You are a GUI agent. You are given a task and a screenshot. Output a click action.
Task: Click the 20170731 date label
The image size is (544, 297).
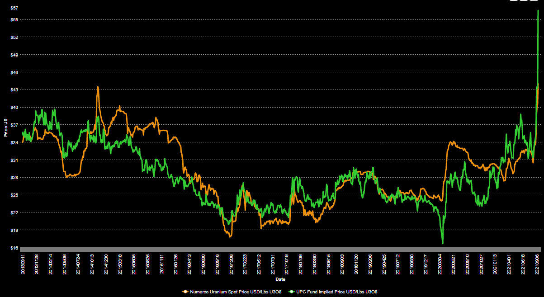273,264
